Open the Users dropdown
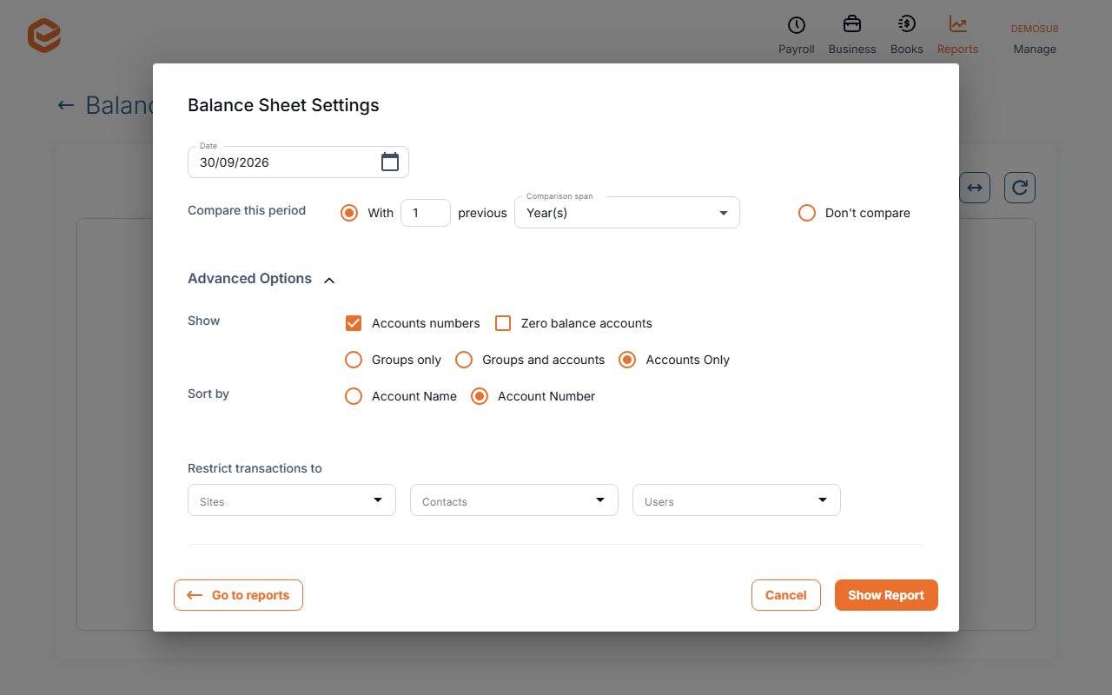Image resolution: width=1112 pixels, height=695 pixels. pos(737,500)
